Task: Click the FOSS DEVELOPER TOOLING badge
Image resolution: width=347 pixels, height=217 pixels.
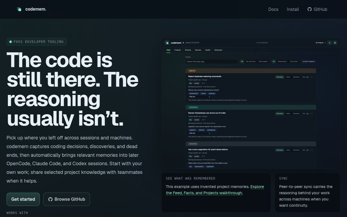Action: pyautogui.click(x=37, y=42)
